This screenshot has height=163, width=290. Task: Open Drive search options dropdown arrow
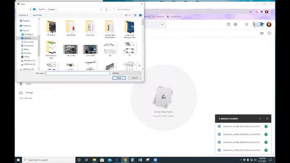tap(162, 24)
